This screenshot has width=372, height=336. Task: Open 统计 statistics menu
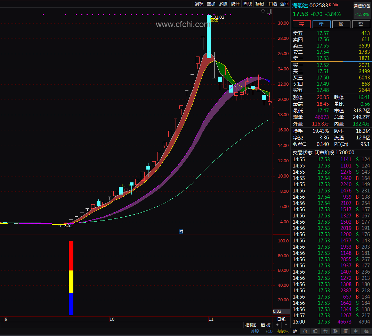(235, 3)
